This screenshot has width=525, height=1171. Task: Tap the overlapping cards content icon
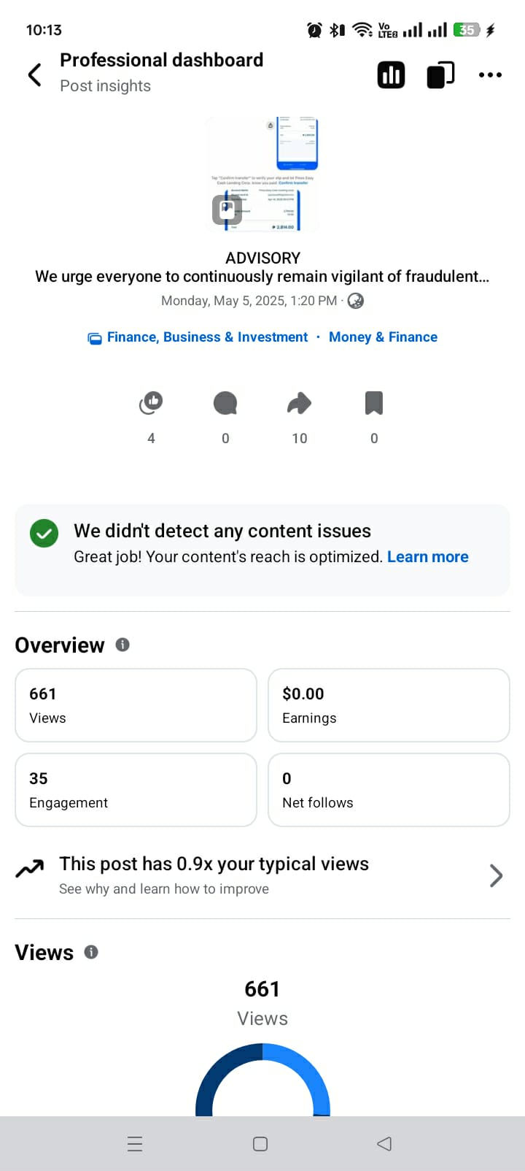coord(440,74)
